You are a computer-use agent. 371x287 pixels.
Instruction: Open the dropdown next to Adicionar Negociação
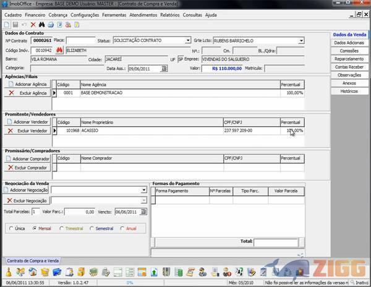click(x=144, y=190)
